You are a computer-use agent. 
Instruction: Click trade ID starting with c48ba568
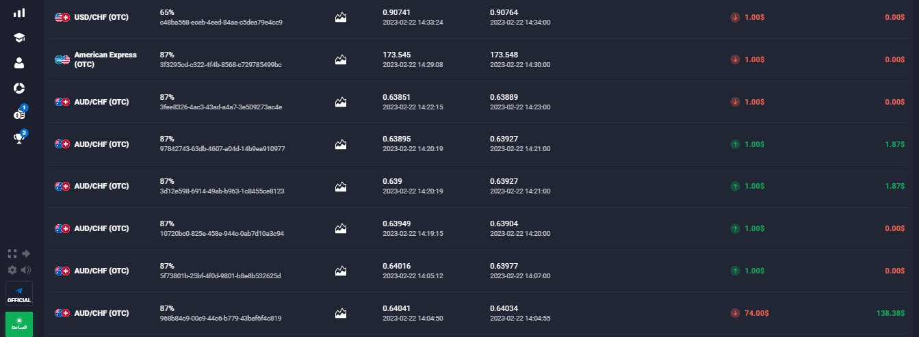pyautogui.click(x=221, y=22)
